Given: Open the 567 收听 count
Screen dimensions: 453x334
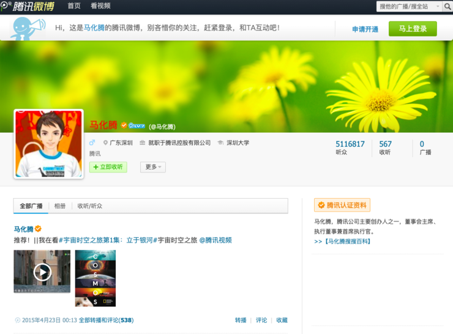Looking at the screenshot, I should (385, 147).
